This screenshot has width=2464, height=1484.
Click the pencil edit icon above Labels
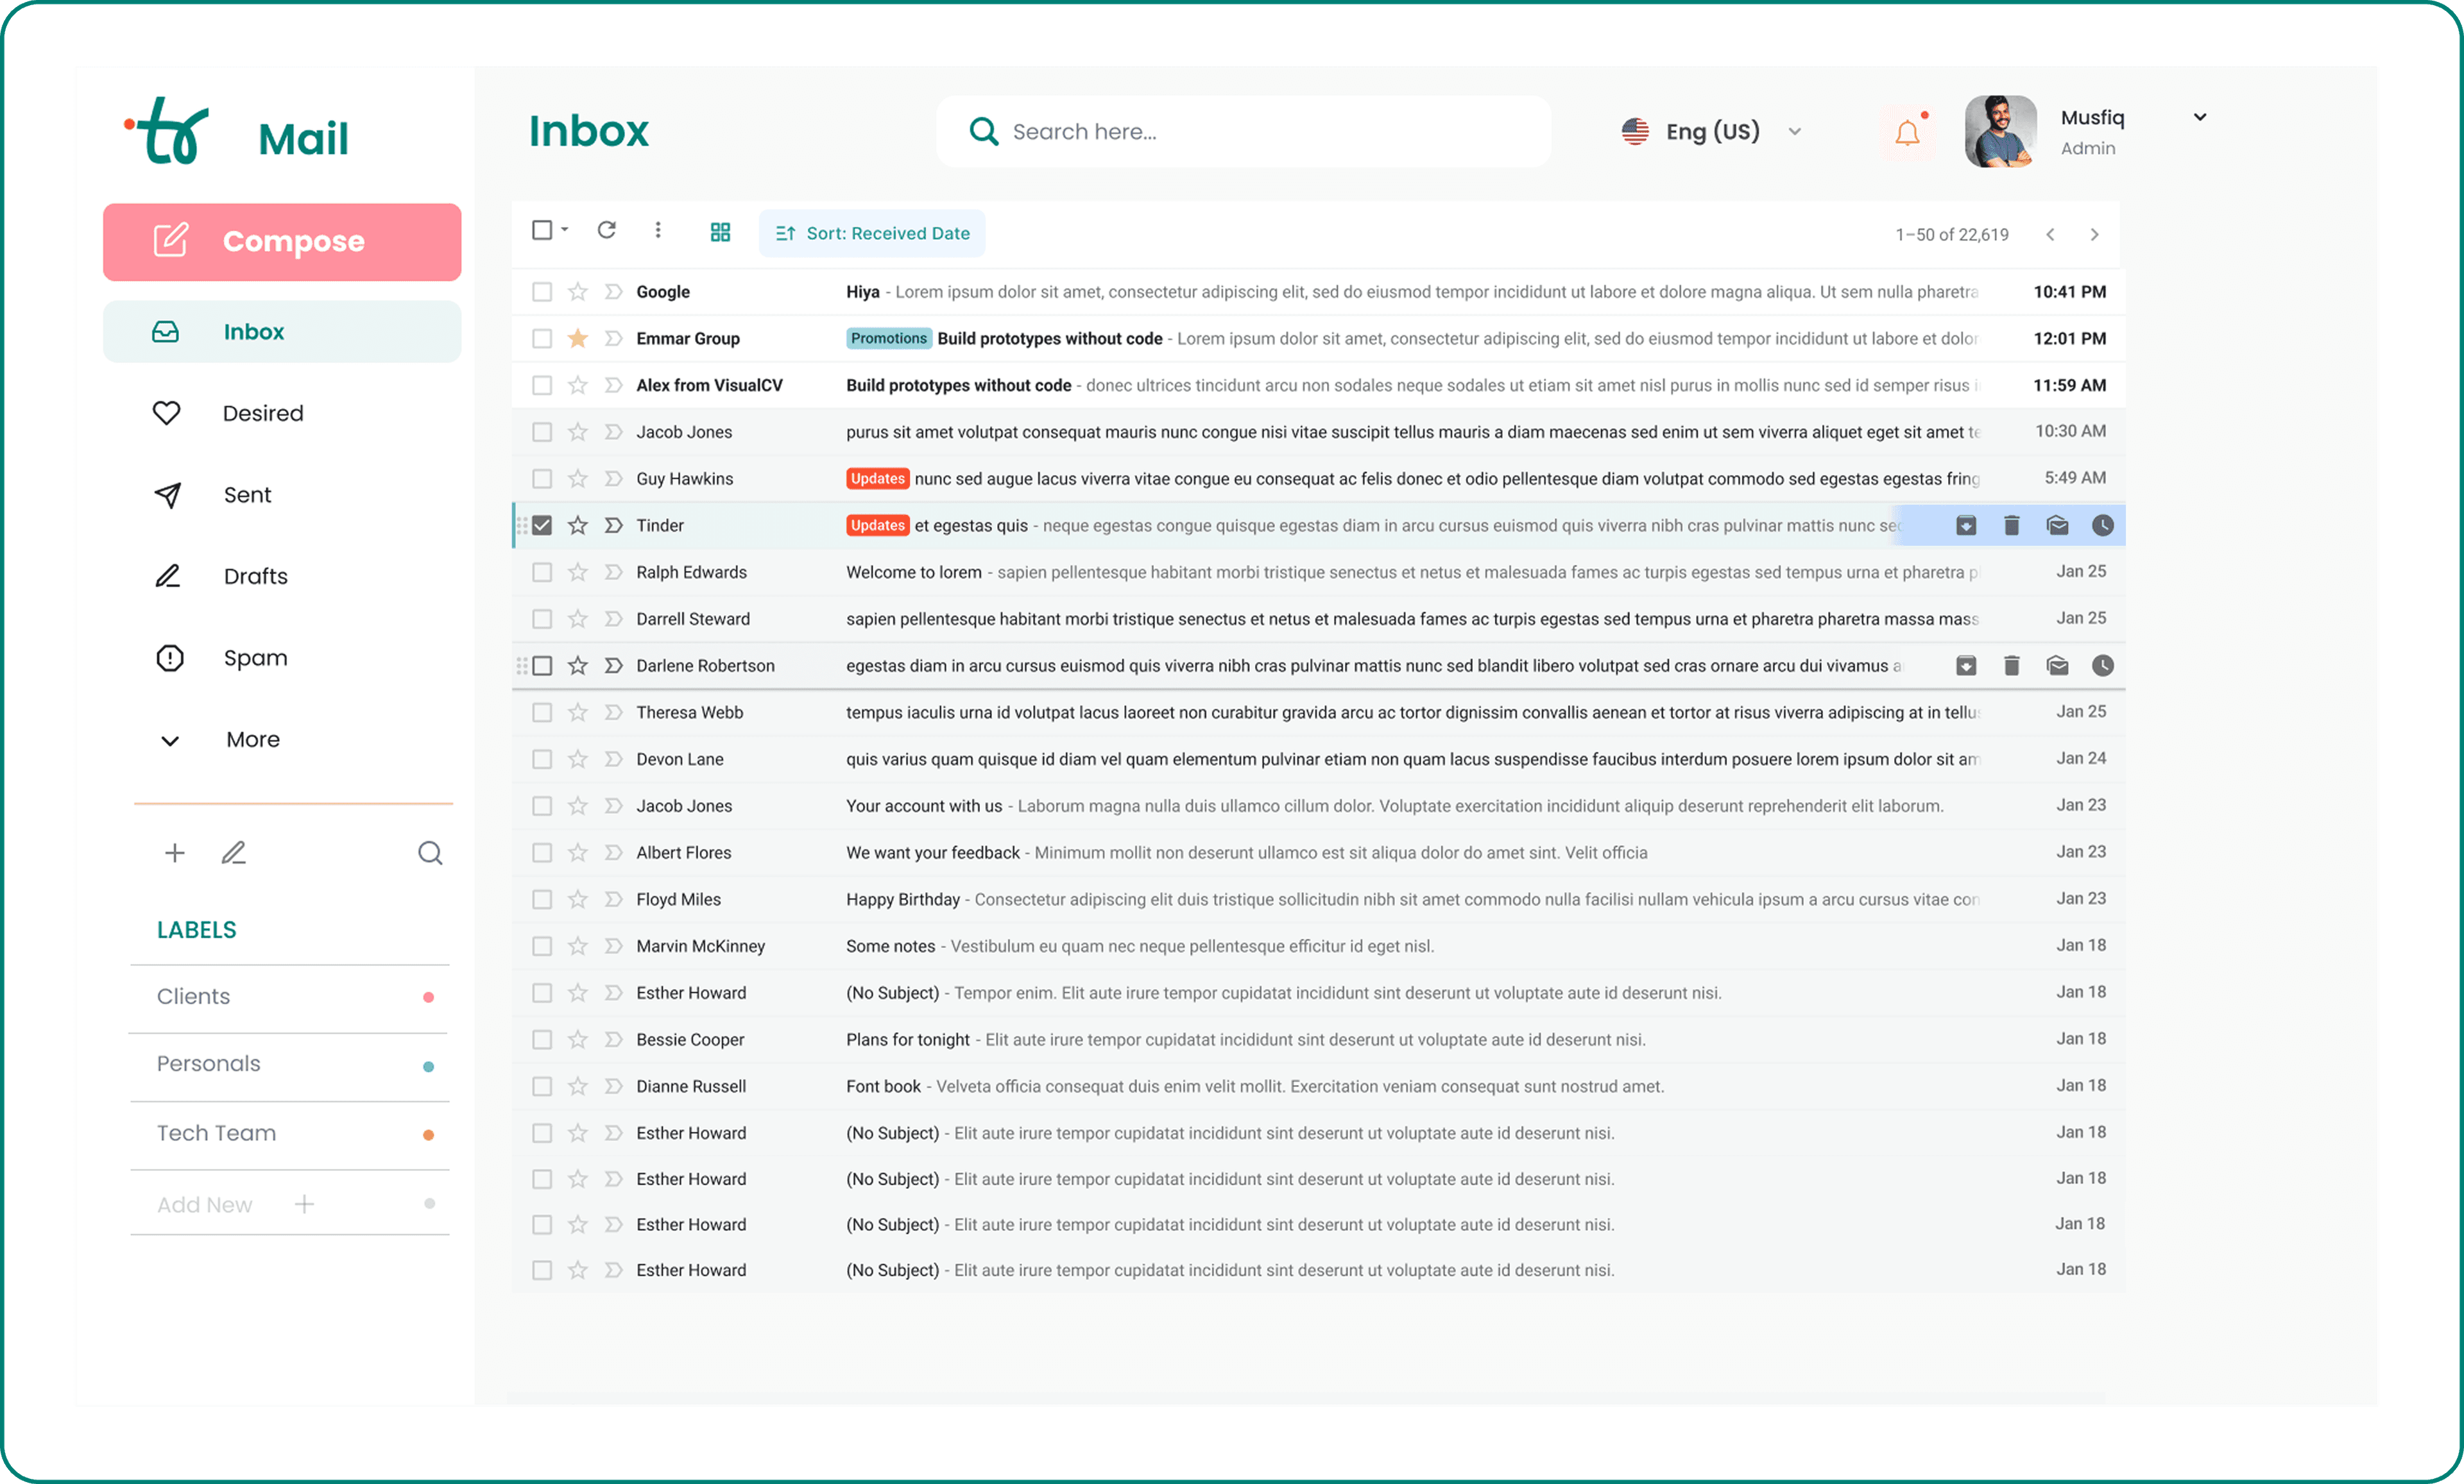click(233, 852)
